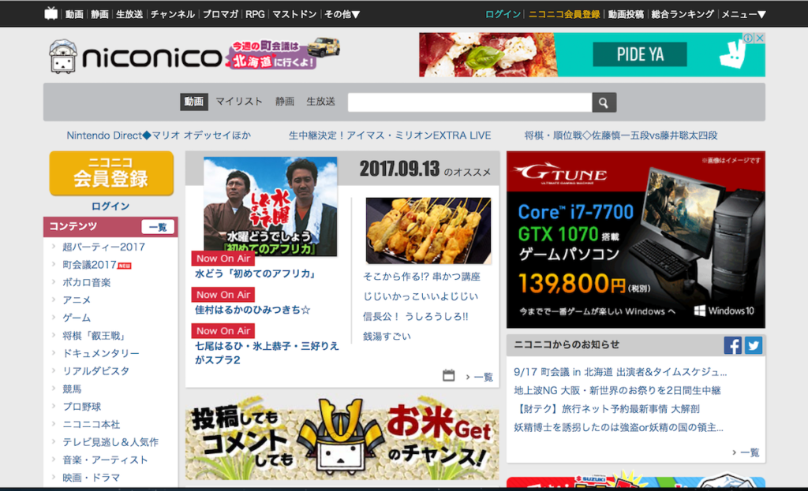Click the yellow ニコニコ会員登録 button
The height and width of the screenshot is (491, 808).
pyautogui.click(x=111, y=173)
